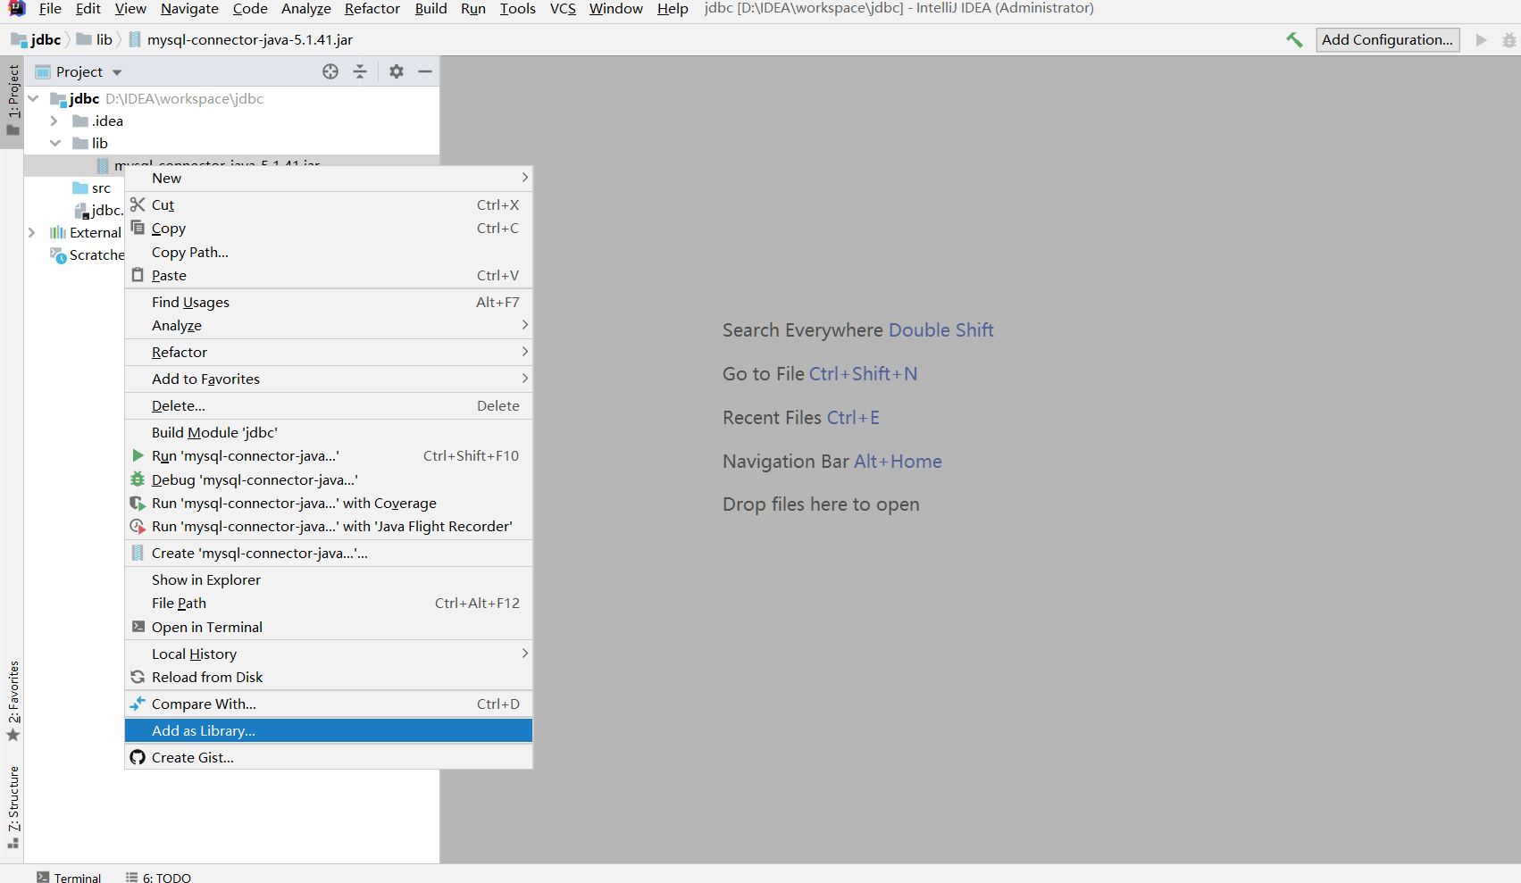The width and height of the screenshot is (1521, 883).
Task: Expand the Refactor submenu arrow in context menu
Action: (524, 352)
